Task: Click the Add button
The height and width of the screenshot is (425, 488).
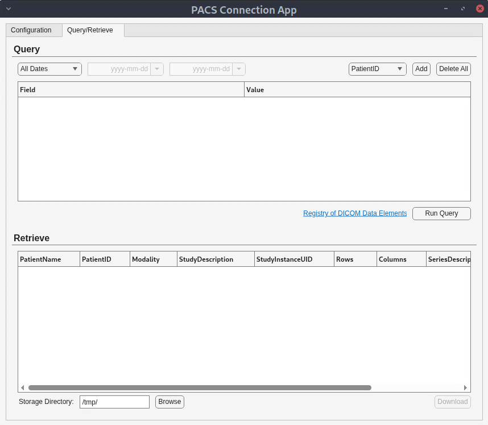Action: [x=421, y=69]
